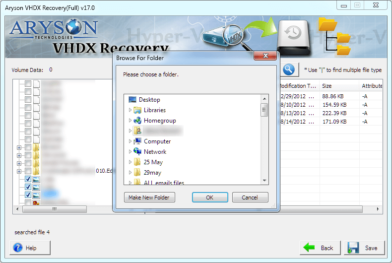Viewport: 392px width, 263px height.
Task: Click left tree scroll left arrow
Action: point(17,209)
